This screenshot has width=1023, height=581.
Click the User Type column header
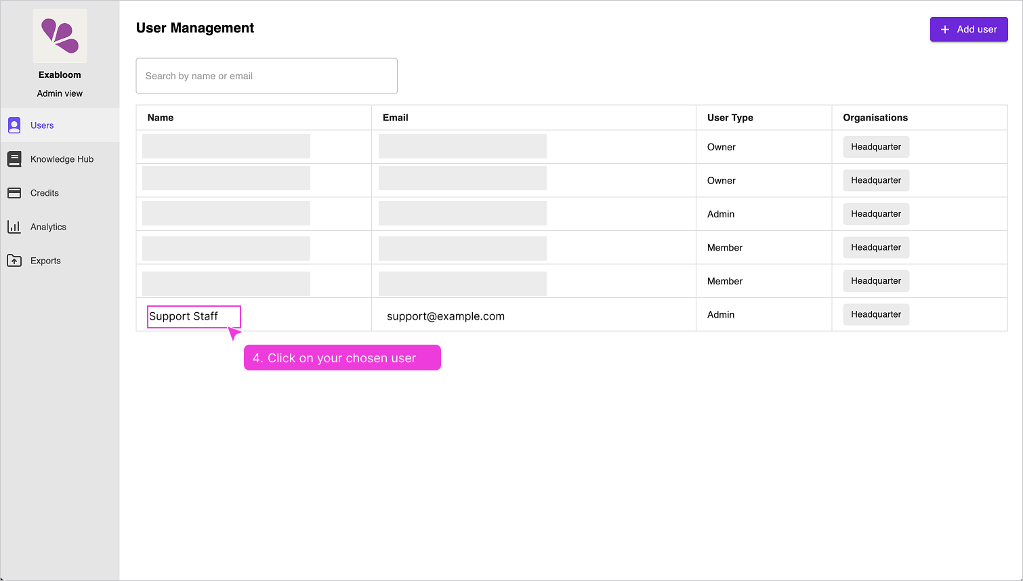click(730, 117)
